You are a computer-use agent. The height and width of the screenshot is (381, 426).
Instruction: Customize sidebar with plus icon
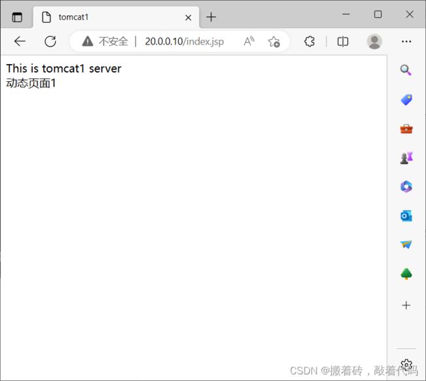[x=406, y=305]
